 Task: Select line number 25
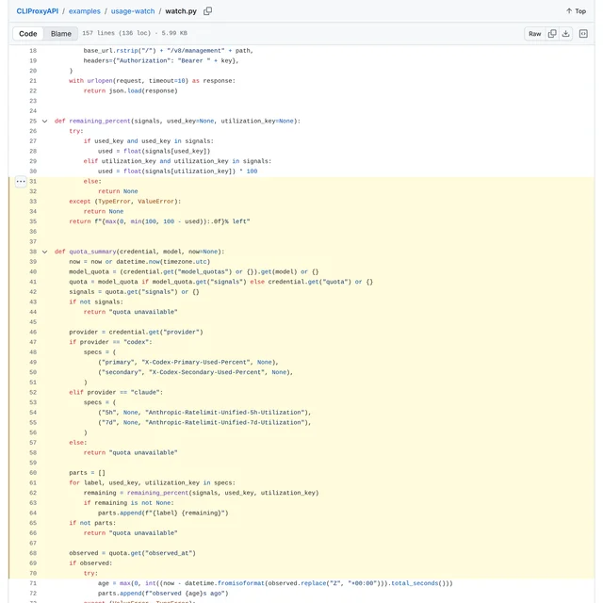tap(33, 122)
